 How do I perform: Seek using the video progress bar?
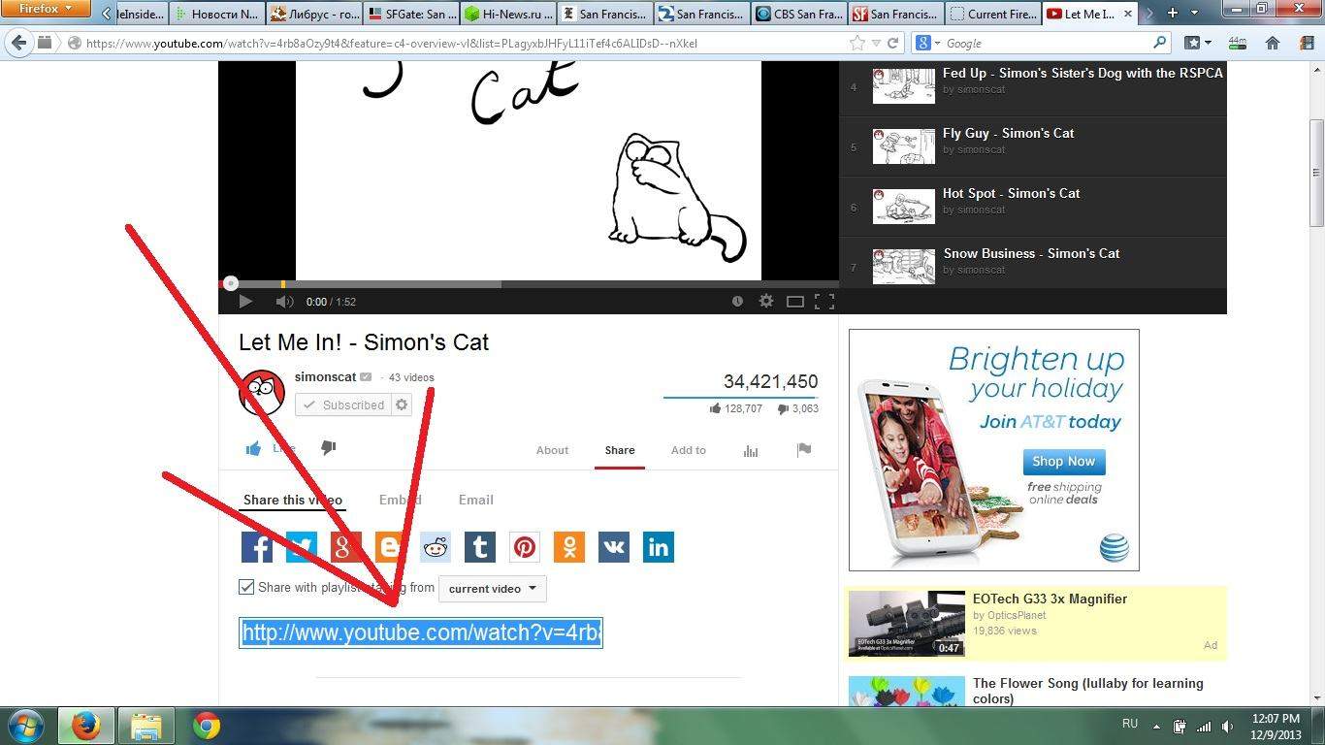click(529, 284)
